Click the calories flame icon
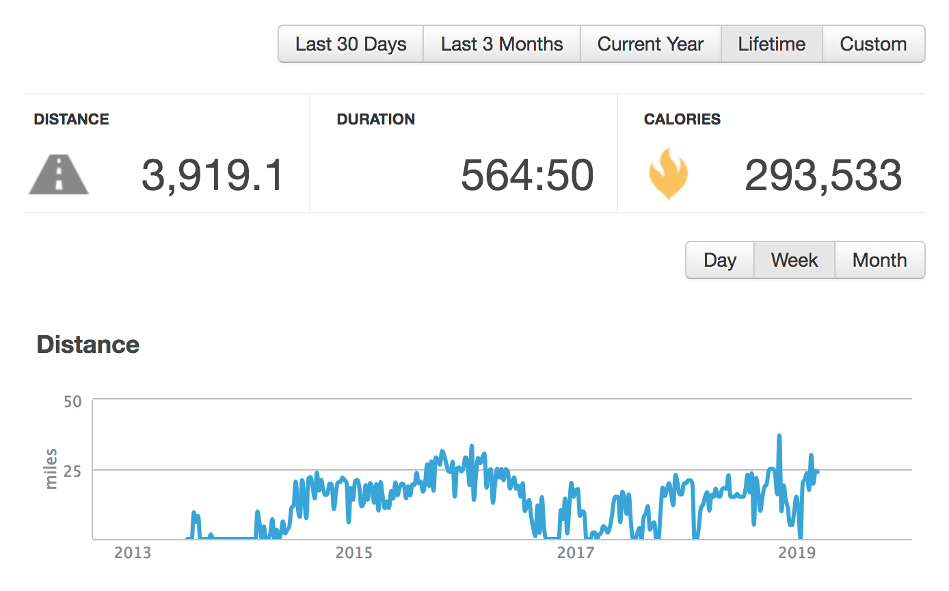 [668, 175]
